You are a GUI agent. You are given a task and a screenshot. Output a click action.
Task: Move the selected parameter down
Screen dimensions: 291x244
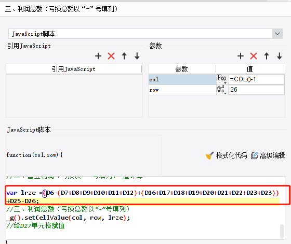coord(280,56)
